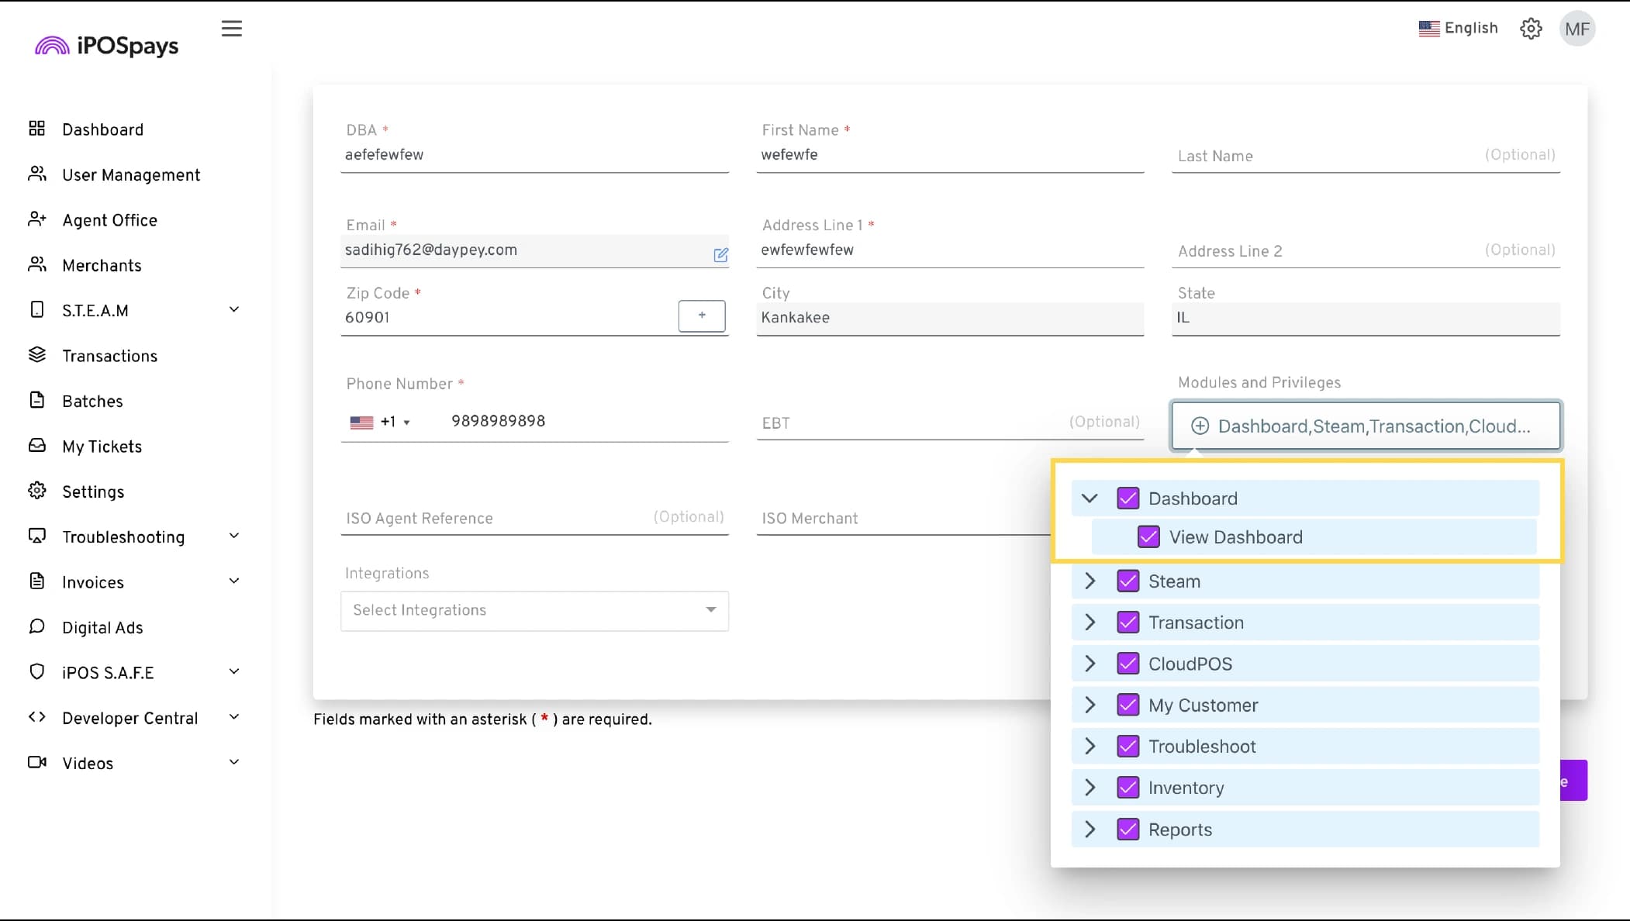Click the Merchants sidebar icon

[x=36, y=264]
